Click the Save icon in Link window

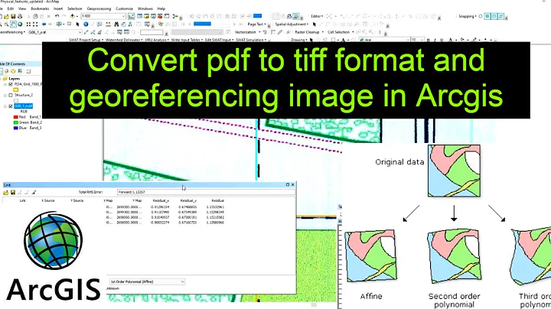(13, 193)
